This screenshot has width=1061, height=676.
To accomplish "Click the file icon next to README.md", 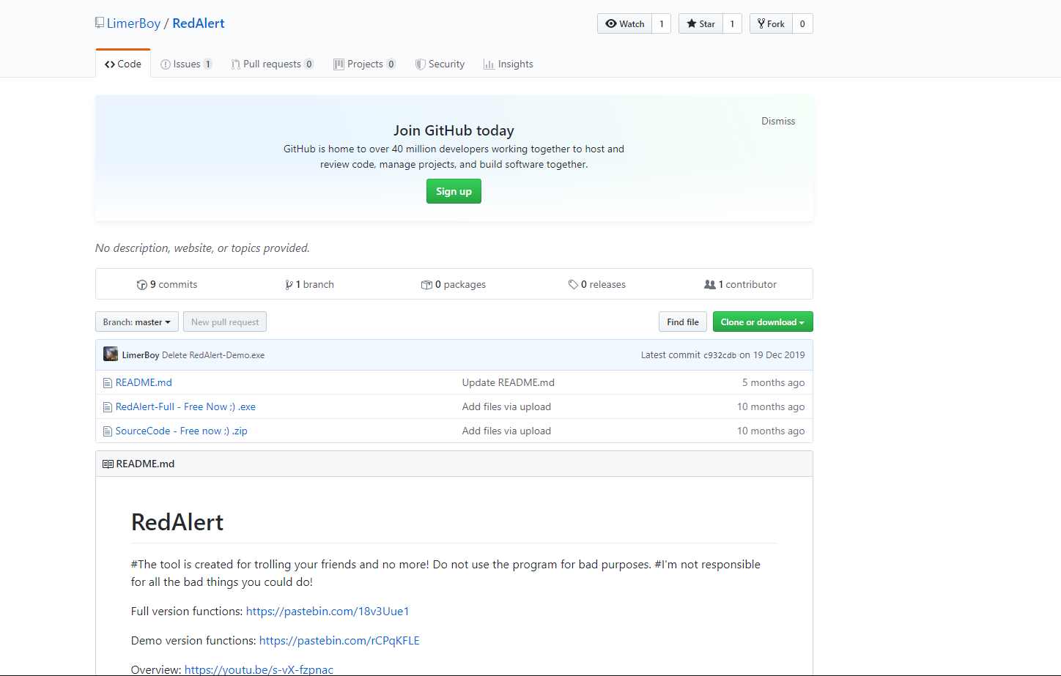I will (x=108, y=383).
